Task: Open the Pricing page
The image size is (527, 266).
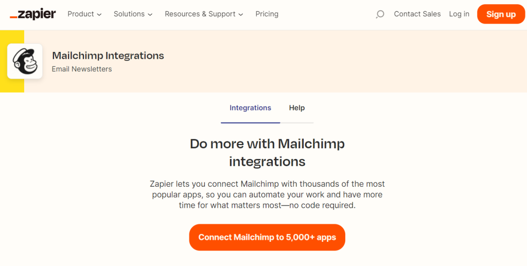Action: 267,14
